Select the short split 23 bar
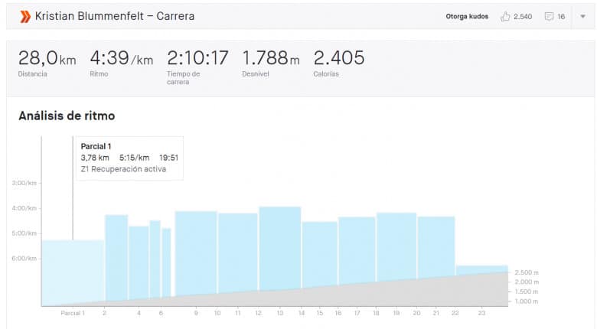Image resolution: width=597 pixels, height=329 pixels. click(x=482, y=269)
